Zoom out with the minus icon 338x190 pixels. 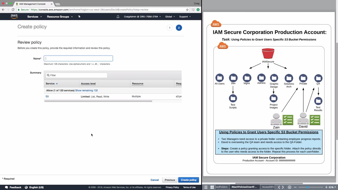coord(295,187)
